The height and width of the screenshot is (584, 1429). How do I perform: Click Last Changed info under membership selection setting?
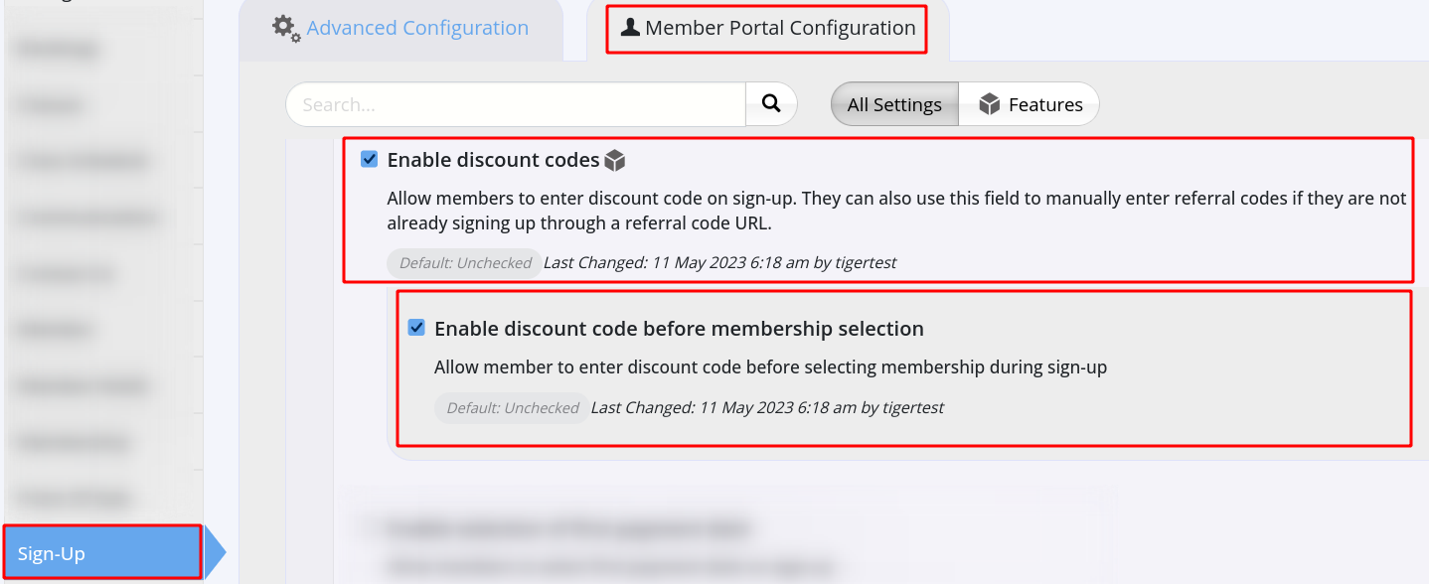(x=767, y=408)
